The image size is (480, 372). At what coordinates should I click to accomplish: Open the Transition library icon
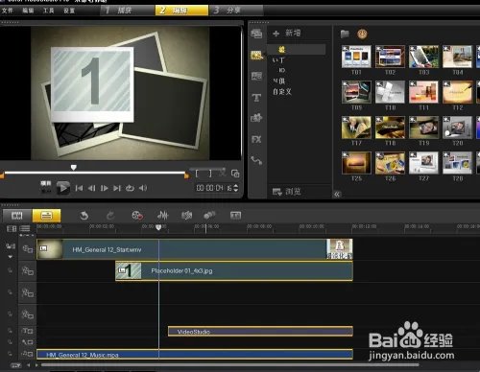256,76
